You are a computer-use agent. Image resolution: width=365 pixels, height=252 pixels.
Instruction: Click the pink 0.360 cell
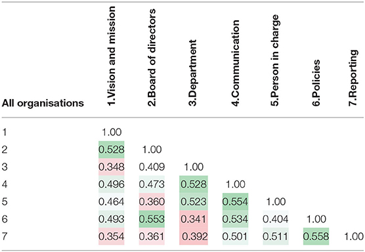click(152, 201)
